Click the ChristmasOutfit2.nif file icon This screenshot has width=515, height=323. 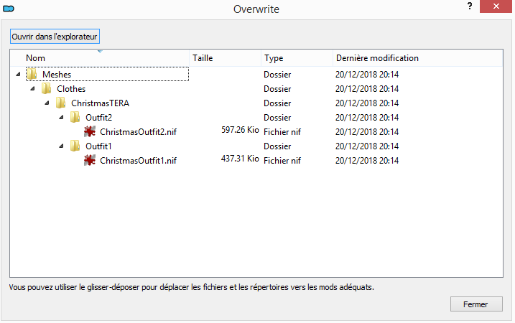point(89,131)
